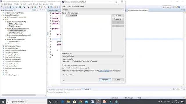Collapse com.kkjavatutorials.adapter package
The image size is (186, 104).
pos(5,22)
